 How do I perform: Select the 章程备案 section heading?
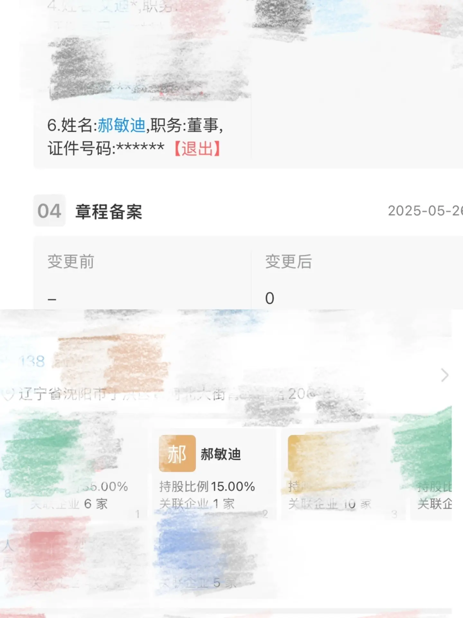pyautogui.click(x=109, y=211)
